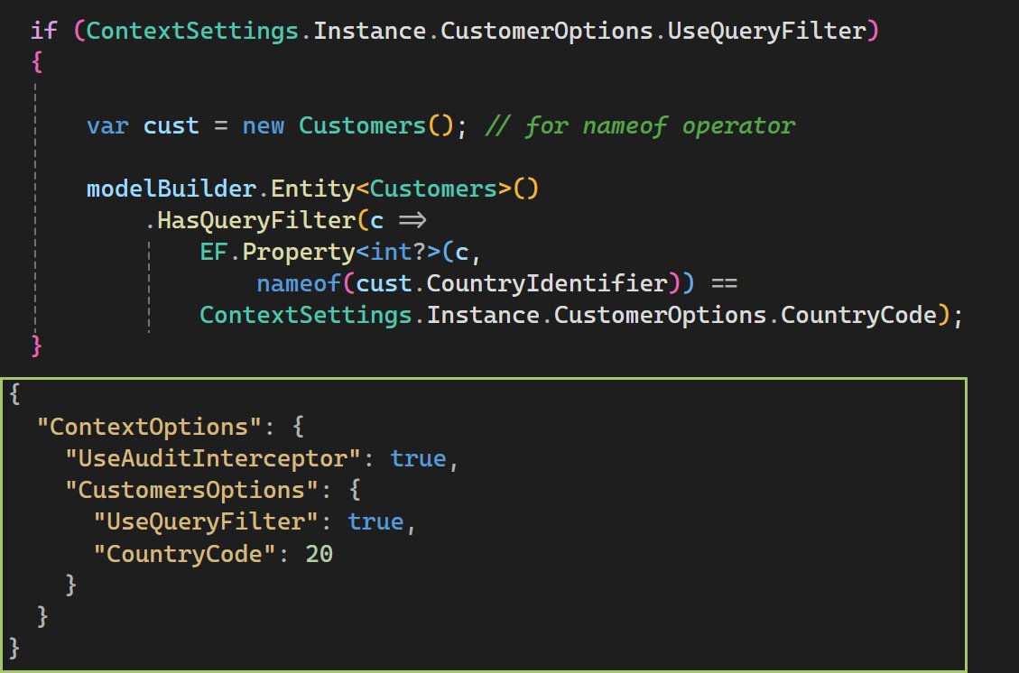Click the "Entity" method name
The width and height of the screenshot is (1019, 673).
tap(312, 189)
